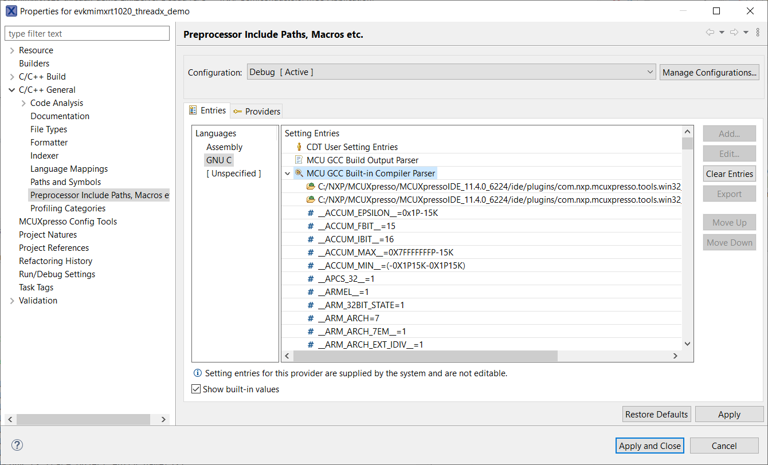Click the horizontal scrollbar of Setting Entries

[x=425, y=356]
